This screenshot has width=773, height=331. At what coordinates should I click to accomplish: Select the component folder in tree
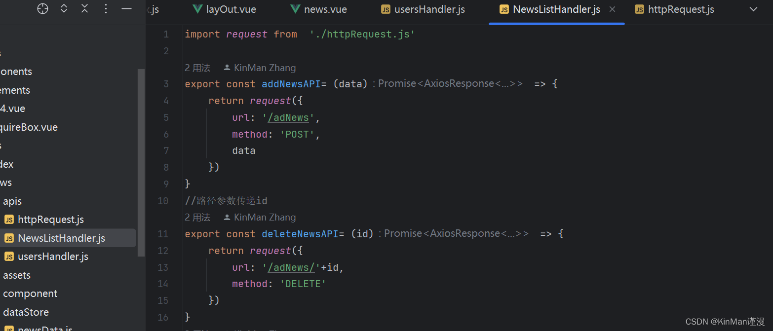pos(30,294)
